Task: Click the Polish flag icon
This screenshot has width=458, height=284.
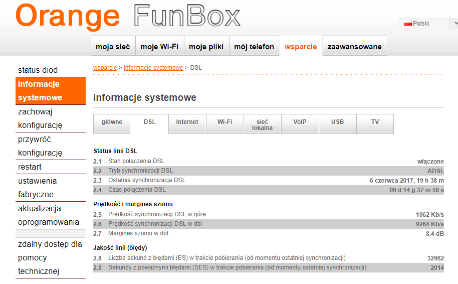Action: tap(407, 24)
